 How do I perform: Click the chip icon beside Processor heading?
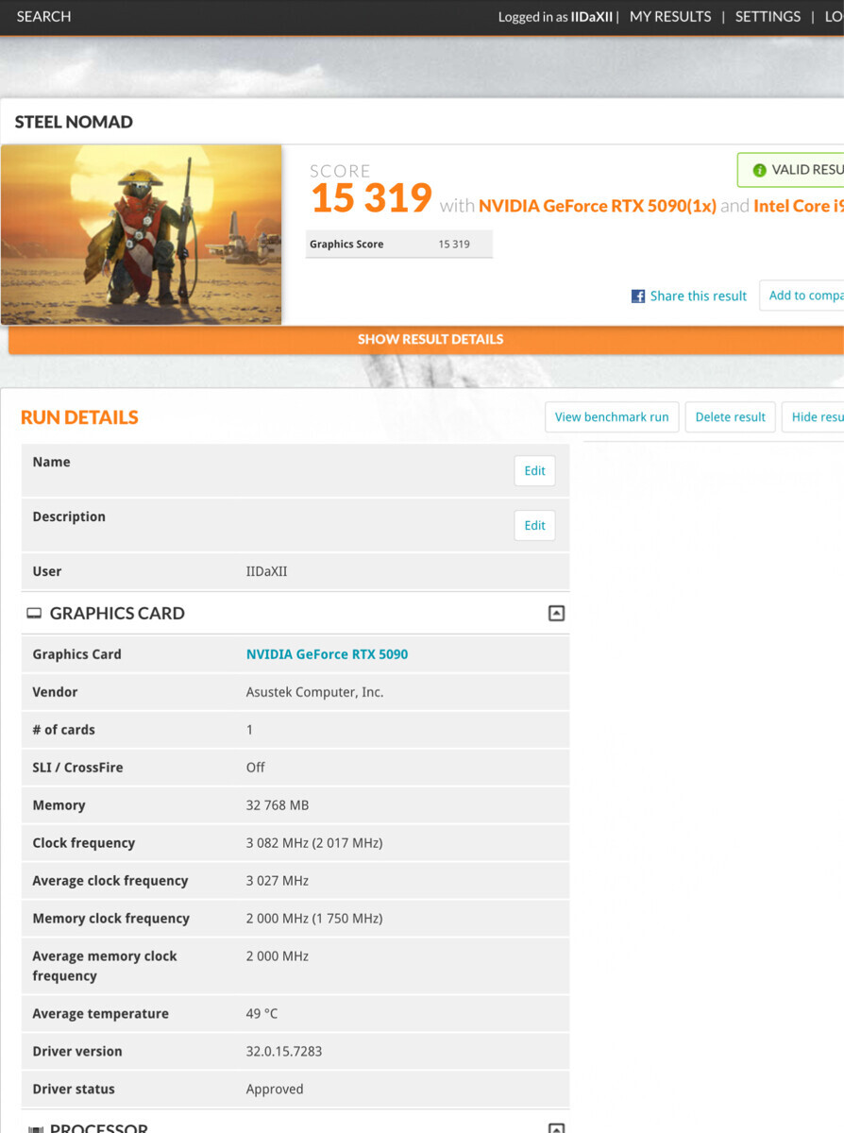(x=35, y=1128)
